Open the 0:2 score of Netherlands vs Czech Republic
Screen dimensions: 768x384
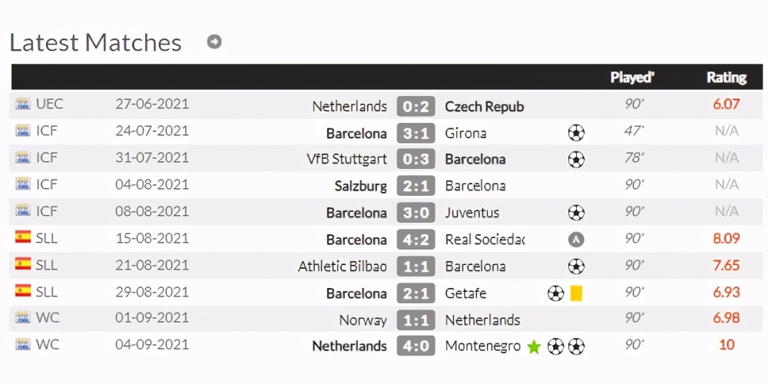coord(415,106)
